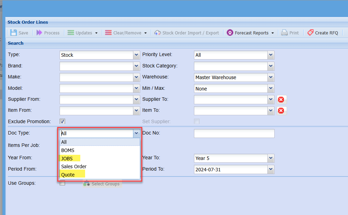348x215 pixels.
Task: Open the Period To dropdown arrow
Action: pos(271,169)
